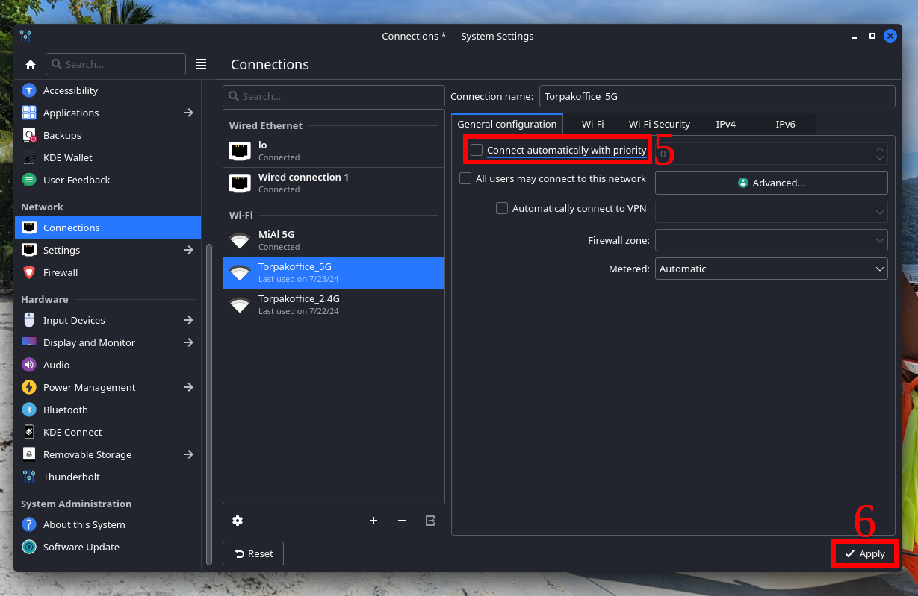Click the export connection icon
The image size is (918, 596).
point(430,521)
